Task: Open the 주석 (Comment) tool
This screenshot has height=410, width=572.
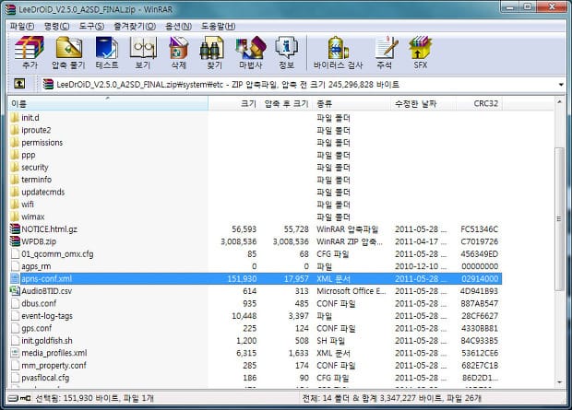Action: 386,53
